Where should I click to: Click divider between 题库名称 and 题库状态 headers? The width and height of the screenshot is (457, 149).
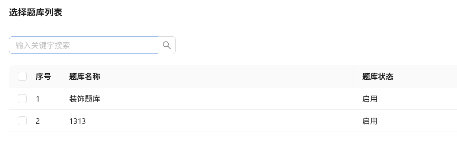(x=353, y=76)
